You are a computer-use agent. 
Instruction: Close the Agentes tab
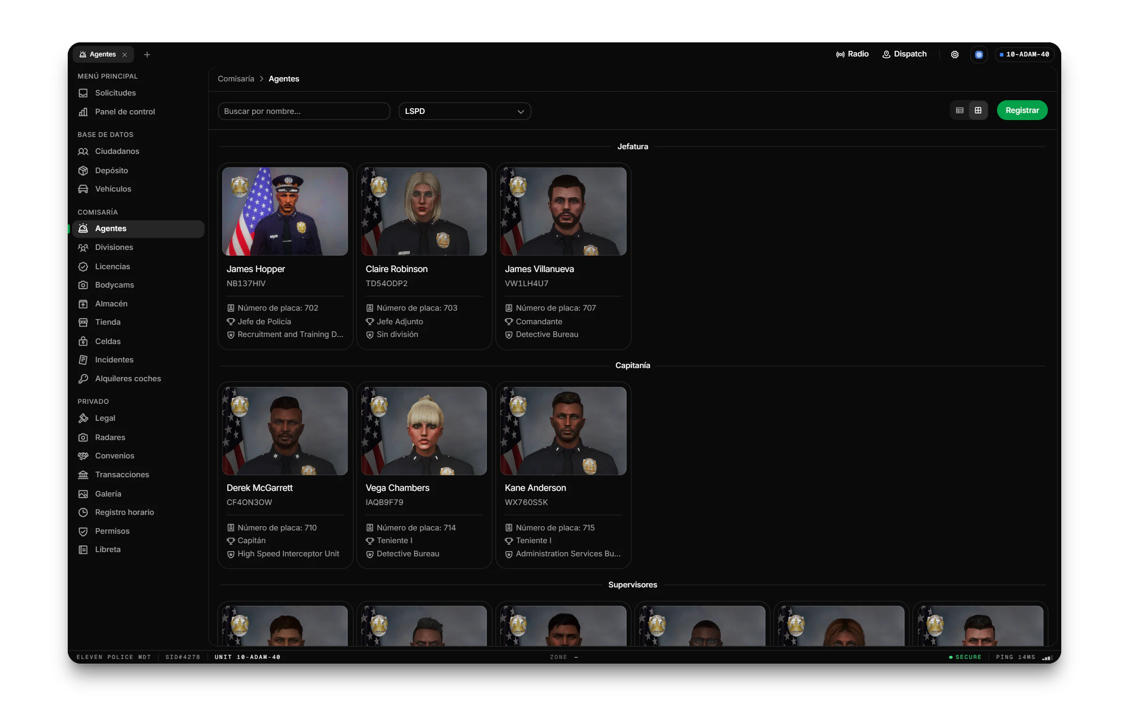tap(125, 55)
